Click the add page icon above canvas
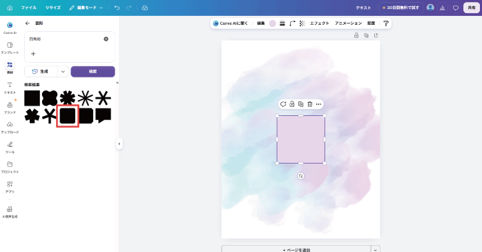 click(x=376, y=35)
